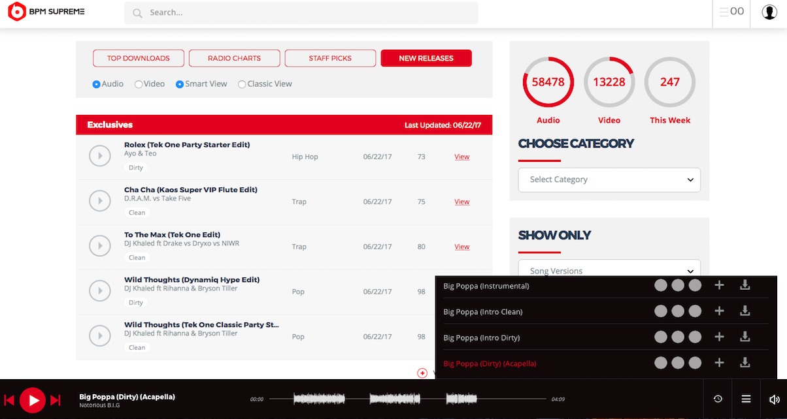Download Big Poppa (Dirty) (Acapella) from the list
Screen dimensions: 787x419
click(x=745, y=363)
